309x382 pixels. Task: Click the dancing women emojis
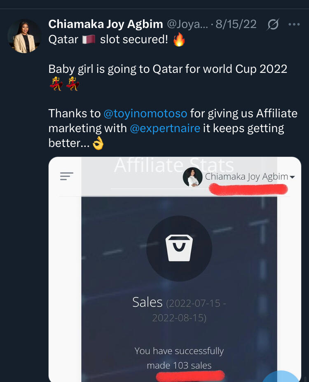pos(64,84)
